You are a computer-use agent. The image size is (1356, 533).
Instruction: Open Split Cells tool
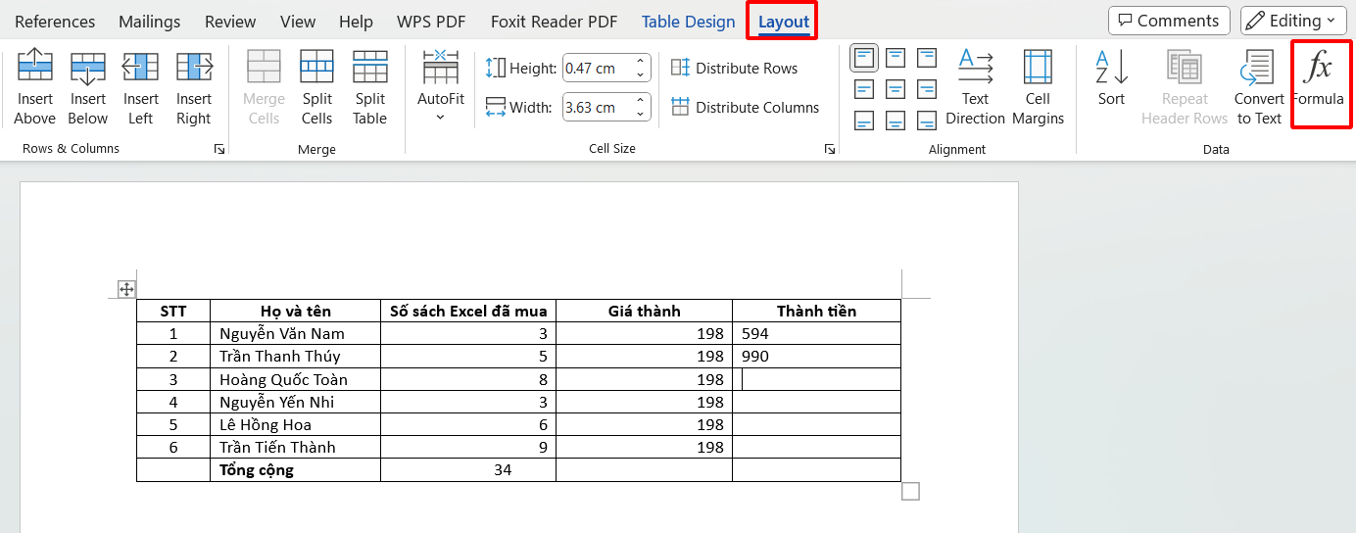(317, 88)
